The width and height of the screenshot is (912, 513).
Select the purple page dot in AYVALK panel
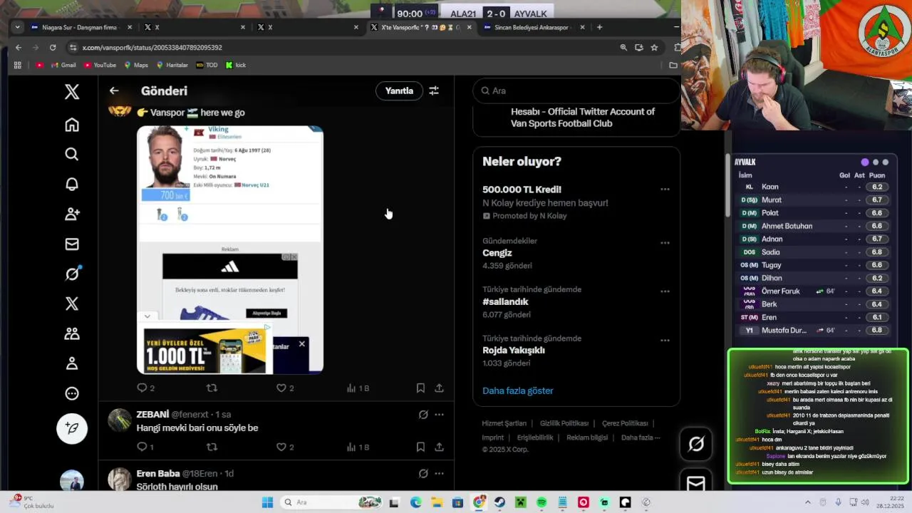click(865, 162)
